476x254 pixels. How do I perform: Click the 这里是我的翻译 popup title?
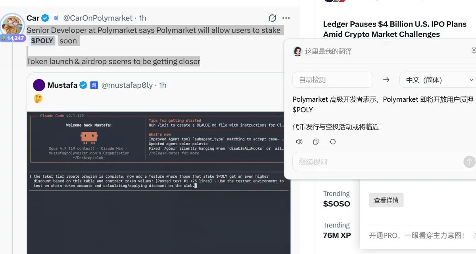pyautogui.click(x=328, y=51)
